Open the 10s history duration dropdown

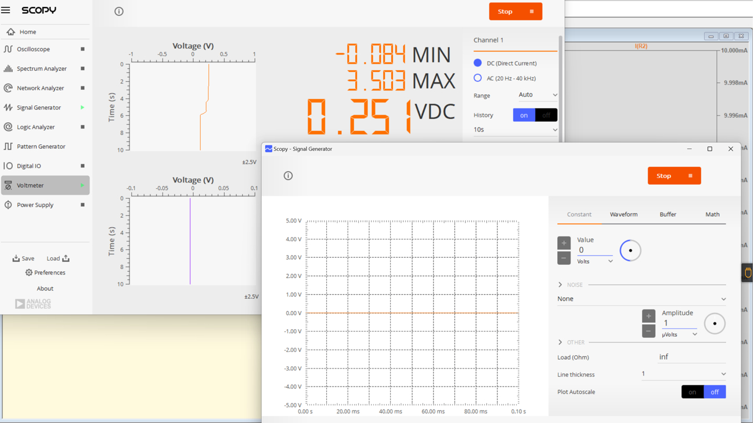coord(515,130)
